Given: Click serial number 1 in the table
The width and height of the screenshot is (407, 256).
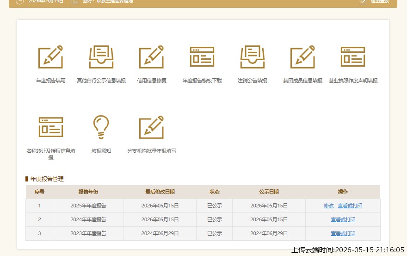Looking at the screenshot, I should (x=39, y=206).
